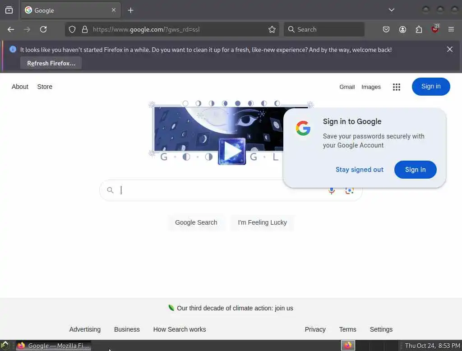
Task: Open the Google apps grid icon
Action: click(397, 87)
